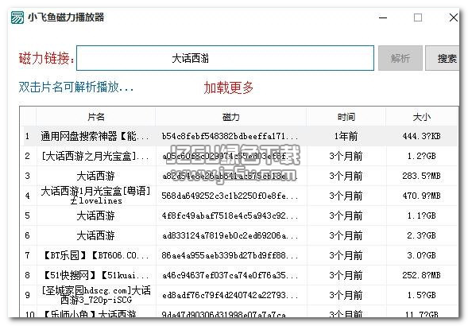The width and height of the screenshot is (468, 326).
Task: Click the 加载更多 link
Action: pos(229,87)
